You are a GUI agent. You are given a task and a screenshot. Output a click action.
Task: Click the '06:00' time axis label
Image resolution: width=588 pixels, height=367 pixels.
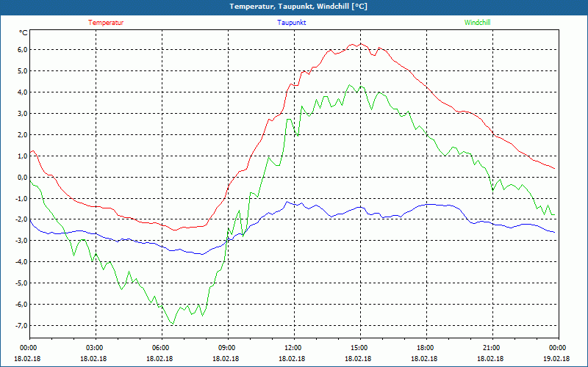coord(162,348)
